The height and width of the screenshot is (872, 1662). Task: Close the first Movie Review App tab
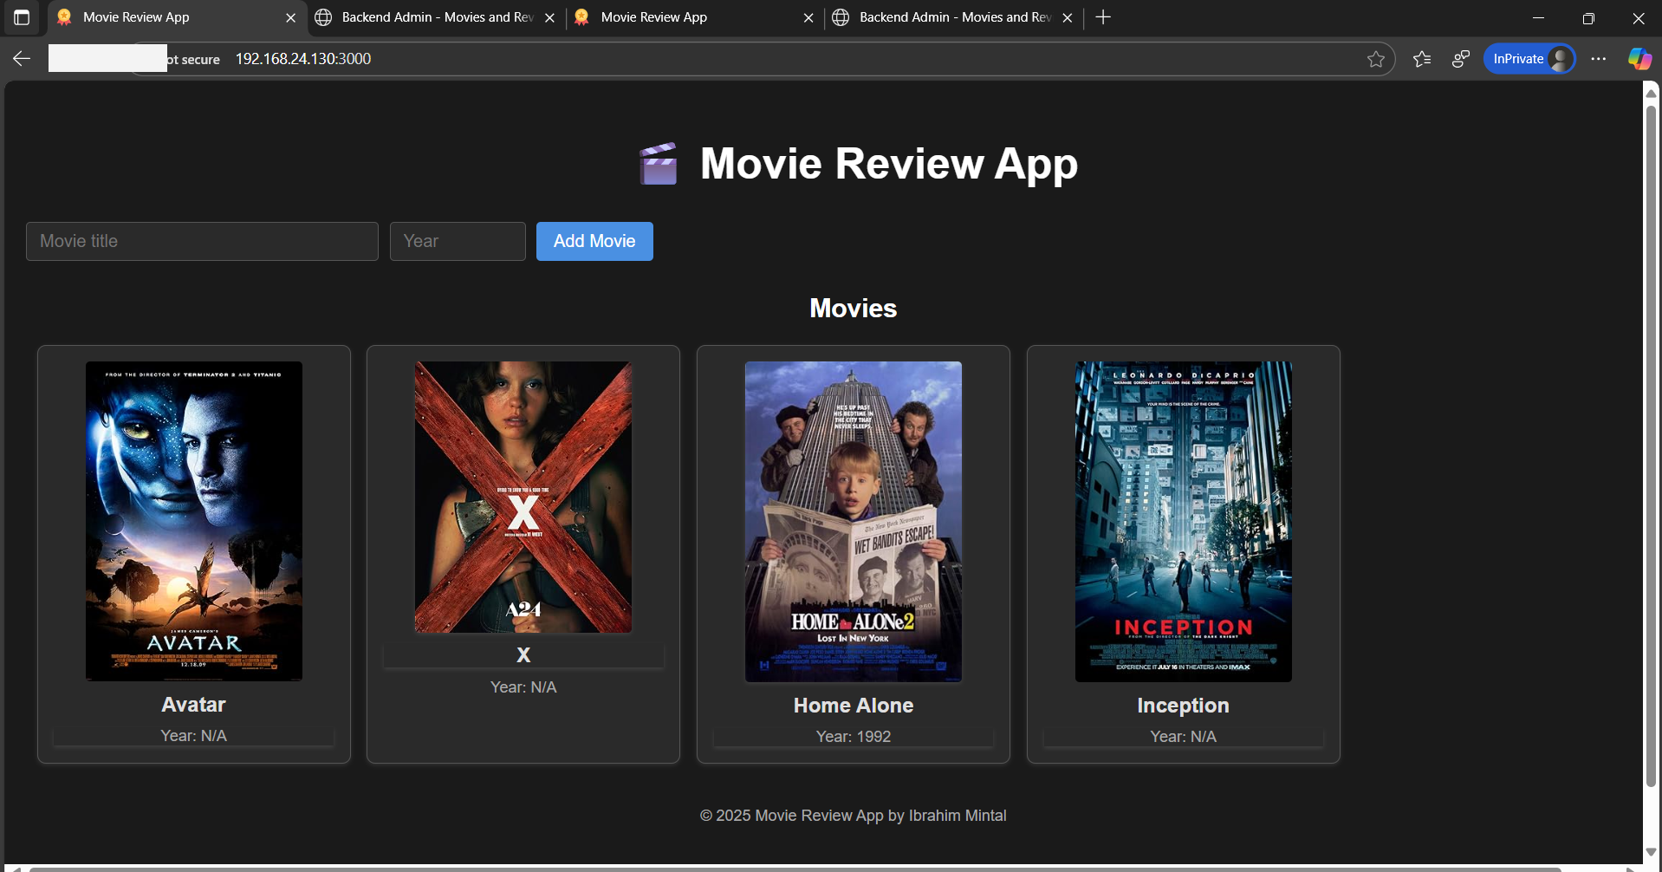(x=290, y=17)
